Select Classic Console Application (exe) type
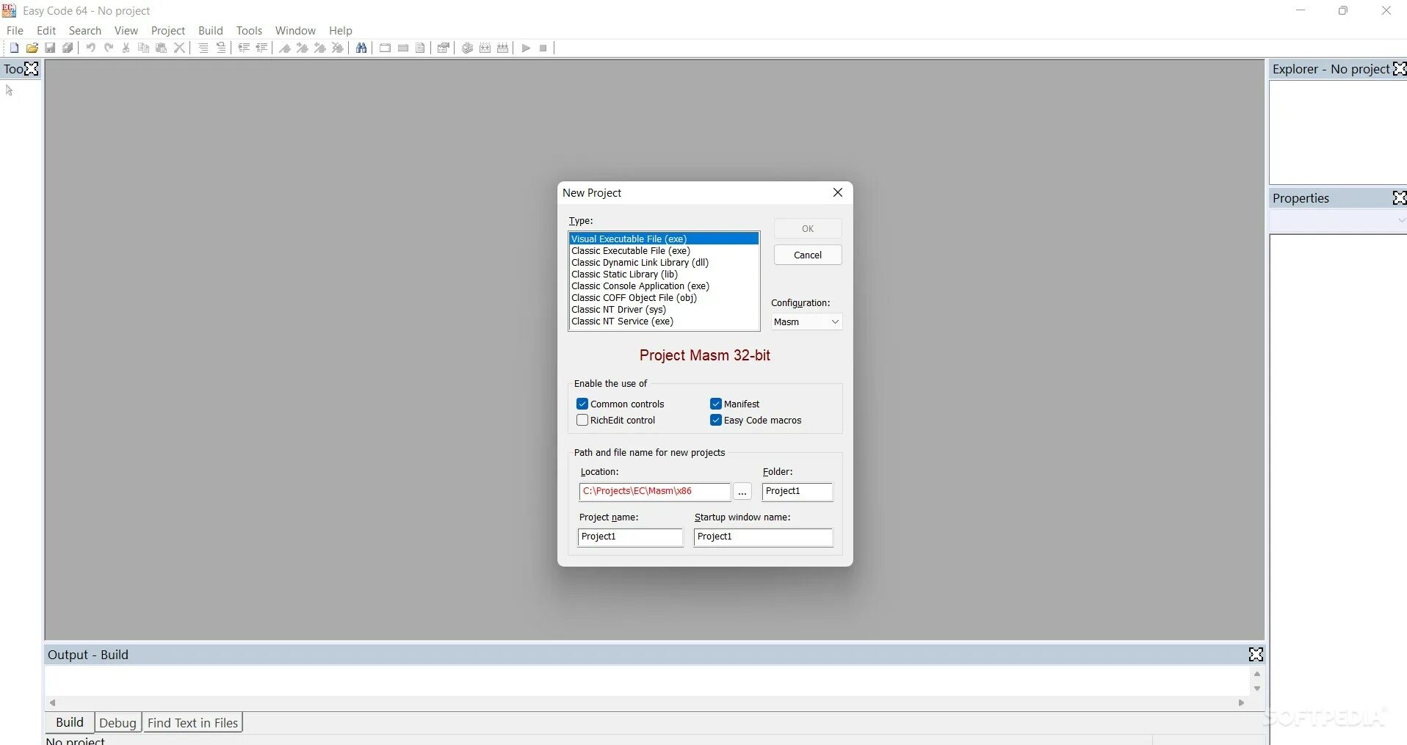This screenshot has height=745, width=1407. click(664, 286)
